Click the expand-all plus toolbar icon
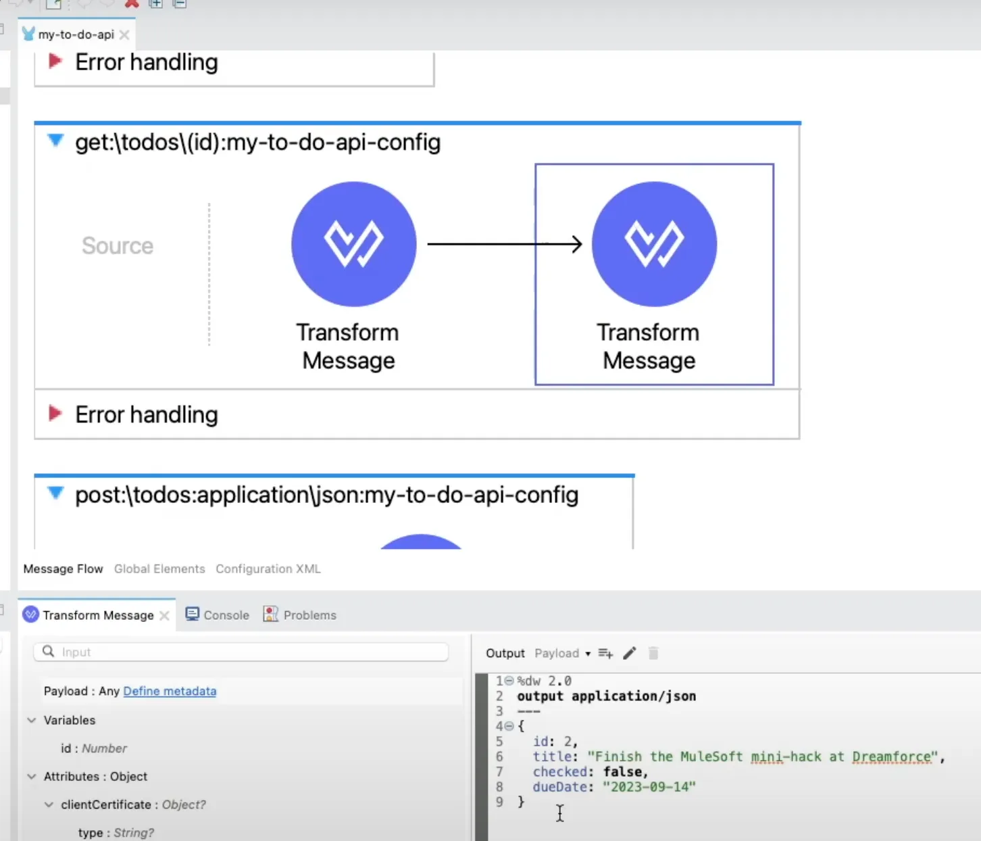Image resolution: width=981 pixels, height=841 pixels. (x=156, y=3)
